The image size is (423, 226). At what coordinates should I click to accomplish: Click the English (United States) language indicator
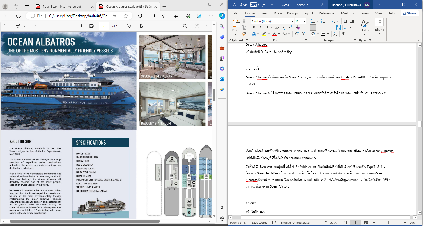pos(296,223)
